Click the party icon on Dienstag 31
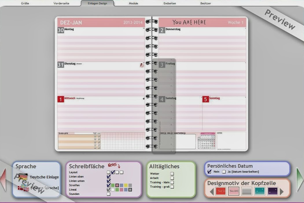Screen dimensions: 304x203 (142, 65)
